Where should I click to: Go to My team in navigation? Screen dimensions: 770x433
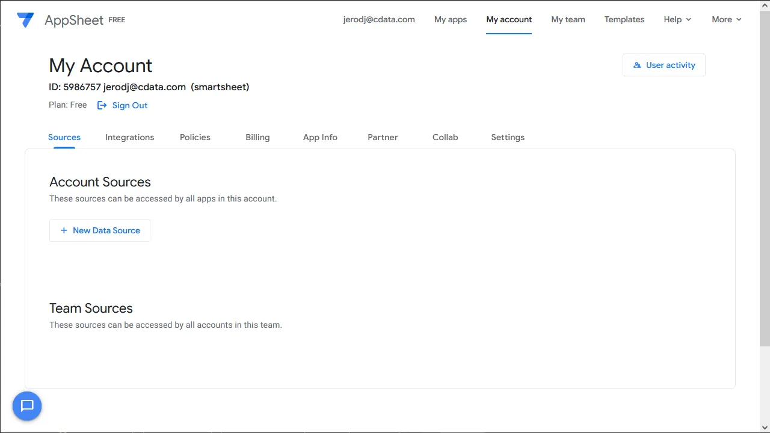568,19
